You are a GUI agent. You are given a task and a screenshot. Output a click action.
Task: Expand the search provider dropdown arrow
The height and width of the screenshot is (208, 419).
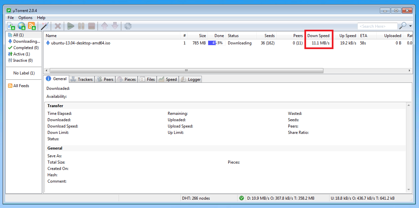410,26
